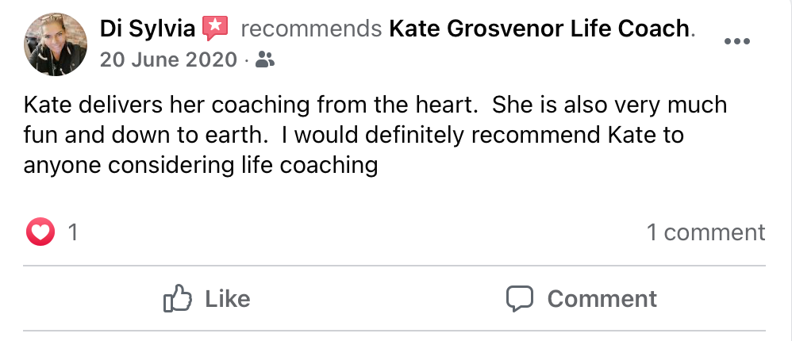Click the 20 June 2020 timestamp

pos(168,59)
